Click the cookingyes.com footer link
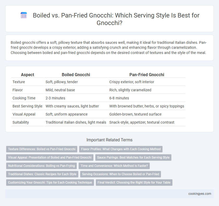219x206 pixels. (200, 194)
